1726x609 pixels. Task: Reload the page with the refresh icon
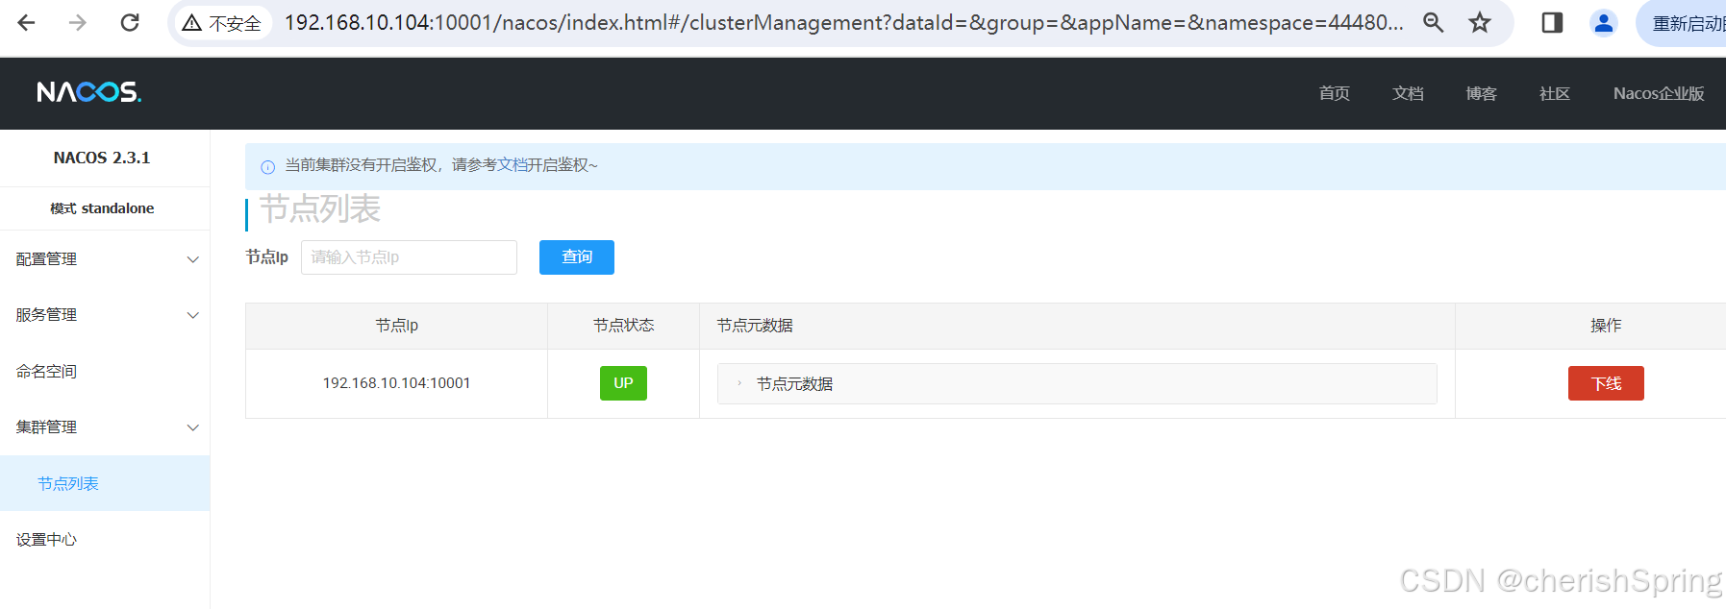tap(130, 22)
